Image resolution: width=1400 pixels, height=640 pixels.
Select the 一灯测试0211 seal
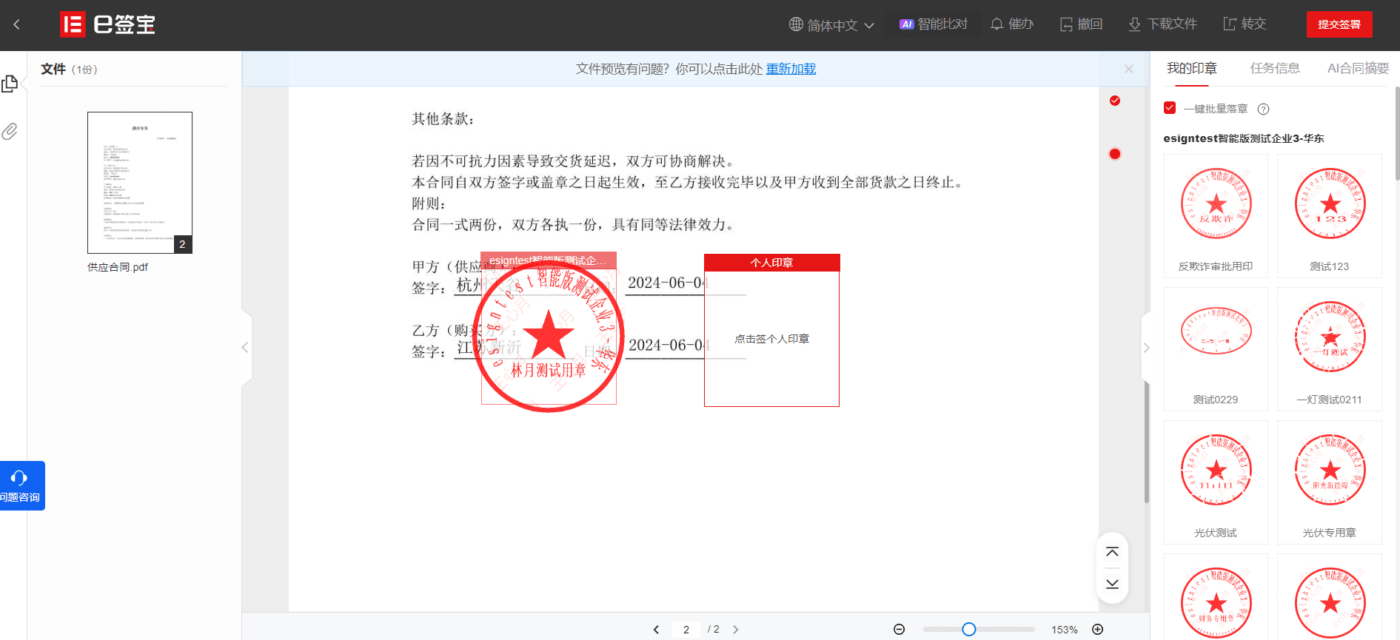(1330, 349)
